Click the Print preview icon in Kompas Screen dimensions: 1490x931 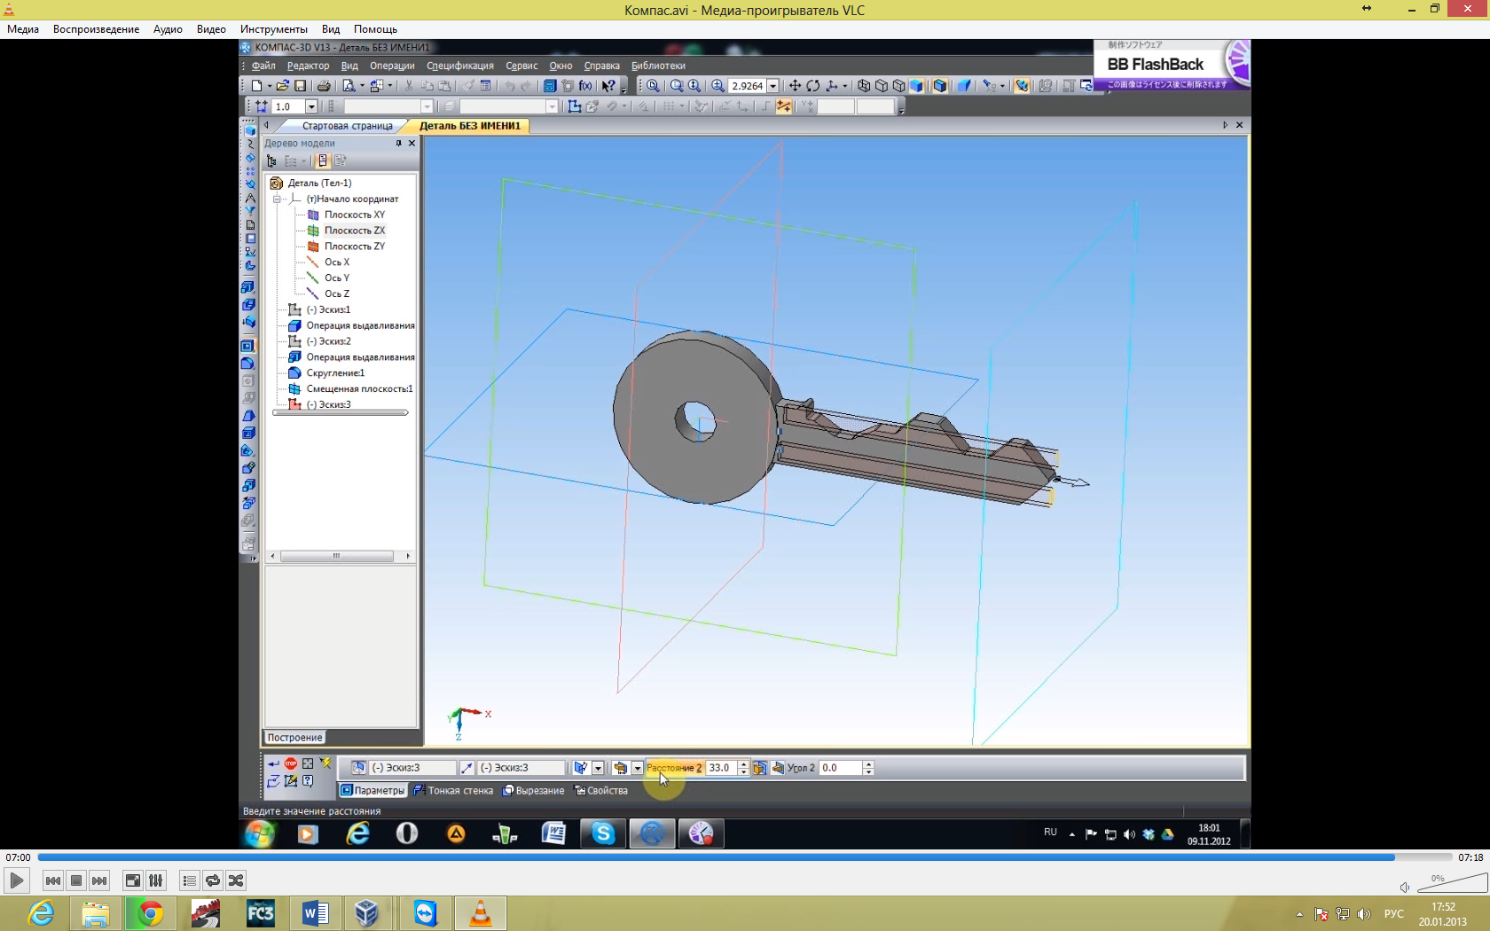tap(349, 86)
